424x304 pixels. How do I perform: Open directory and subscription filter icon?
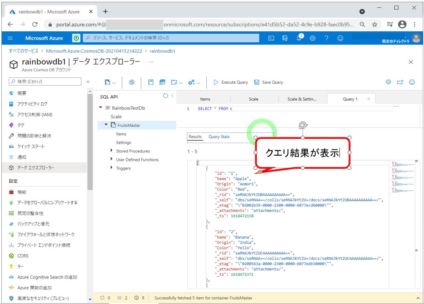tap(285, 38)
